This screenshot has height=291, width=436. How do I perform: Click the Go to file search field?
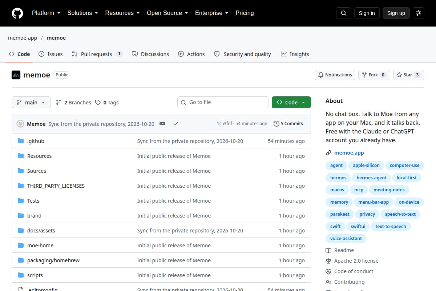[223, 103]
